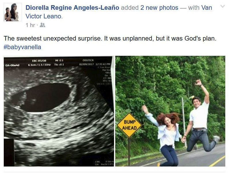The height and width of the screenshot is (174, 229).
Task: Click the friends audience privacy icon
Action: [43, 25]
